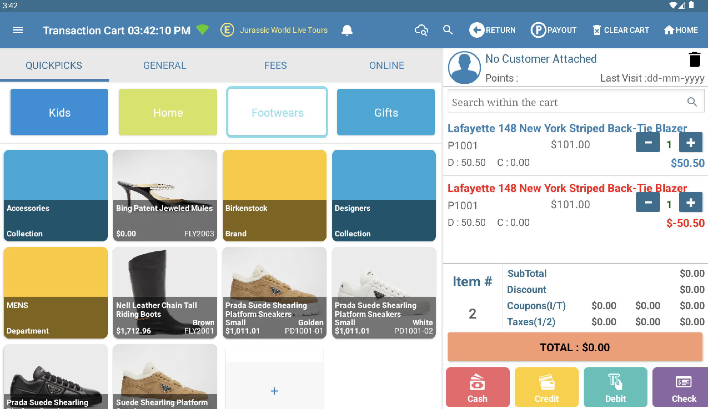Viewport: 708px width, 409px height.
Task: Pay with Debit
Action: pos(615,387)
